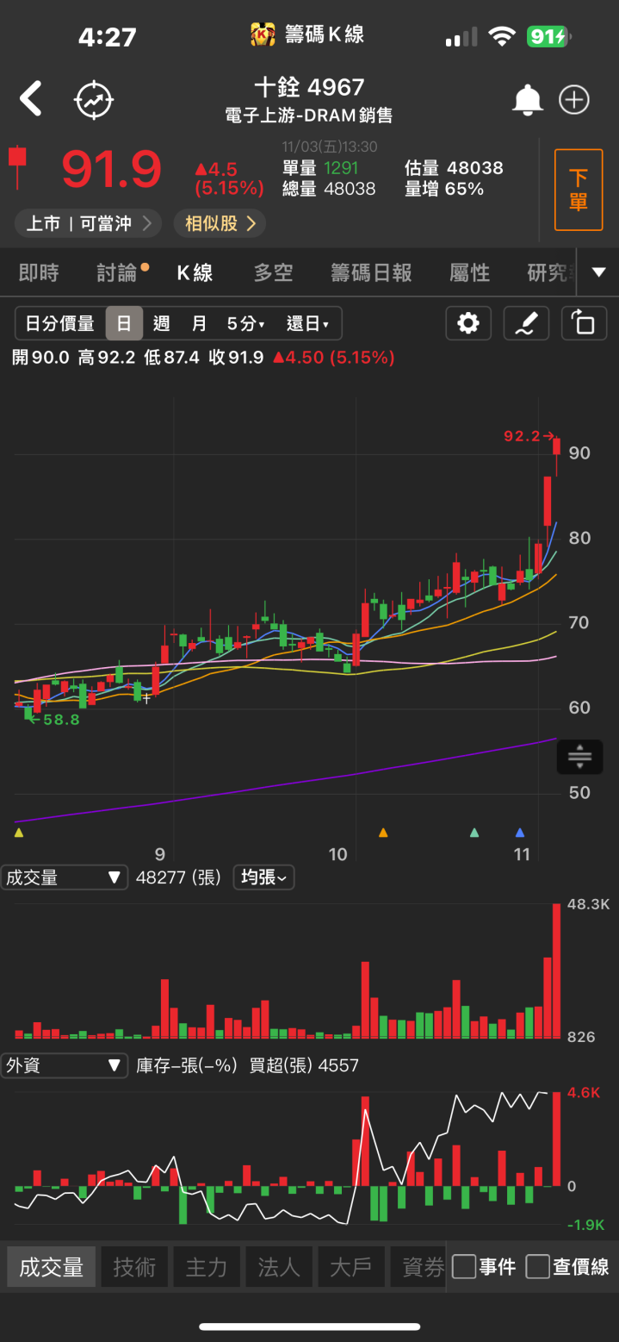Tap 電子上游-DRAM 銷售 category text
The width and height of the screenshot is (619, 1342).
coord(309,115)
